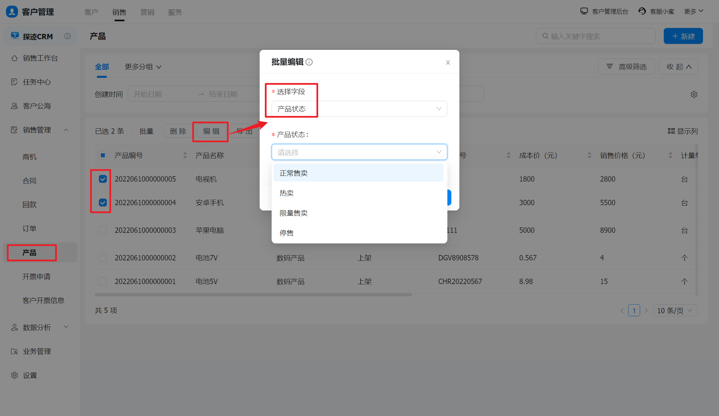
Task: Open the table settings gear icon
Action: click(694, 94)
